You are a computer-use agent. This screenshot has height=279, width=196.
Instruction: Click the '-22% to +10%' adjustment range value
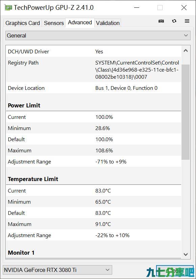[x=112, y=235]
